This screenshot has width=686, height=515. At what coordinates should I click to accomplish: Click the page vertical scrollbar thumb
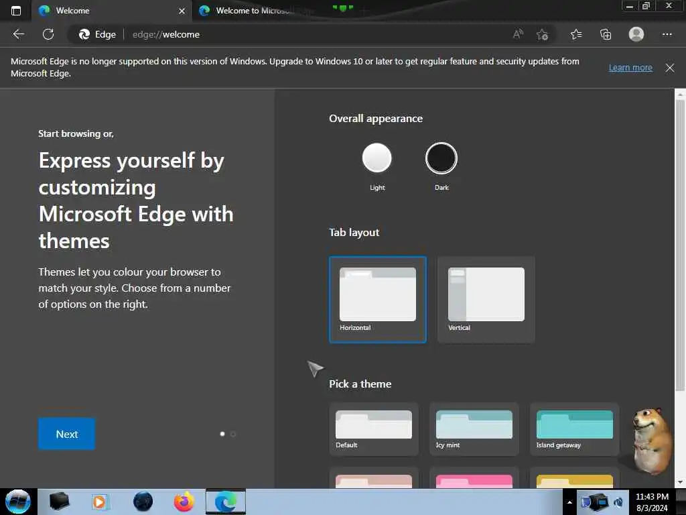(680, 245)
